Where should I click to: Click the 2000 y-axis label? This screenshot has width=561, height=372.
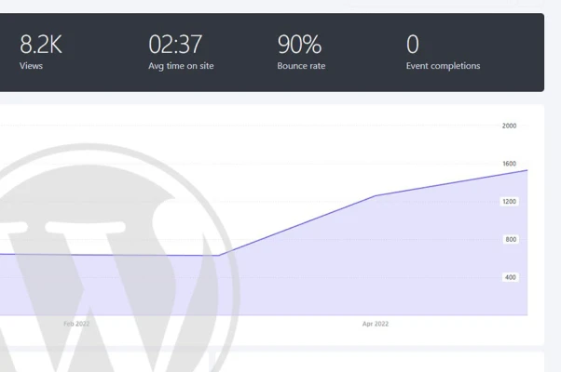point(509,126)
